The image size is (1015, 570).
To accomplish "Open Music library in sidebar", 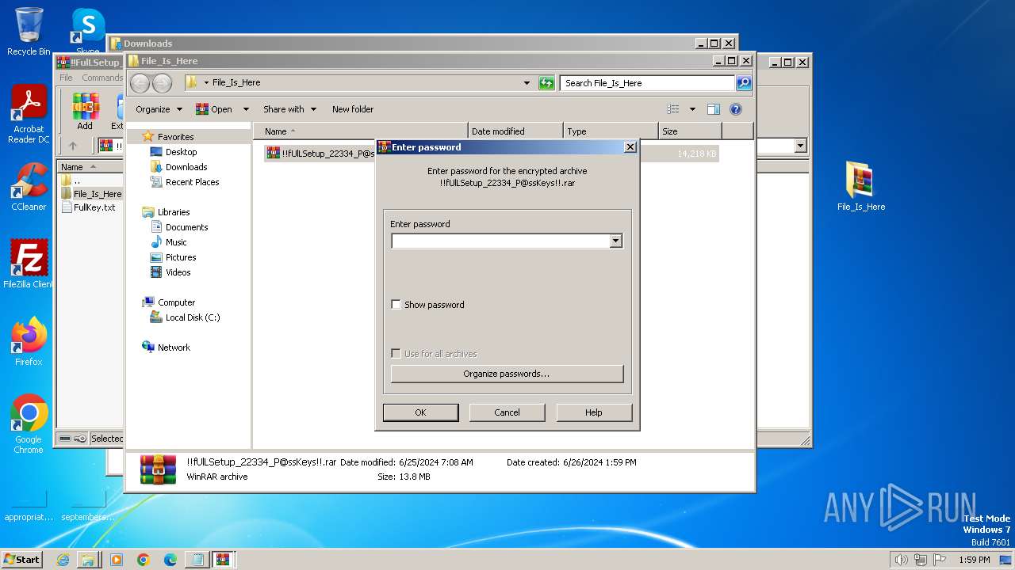I will point(176,242).
